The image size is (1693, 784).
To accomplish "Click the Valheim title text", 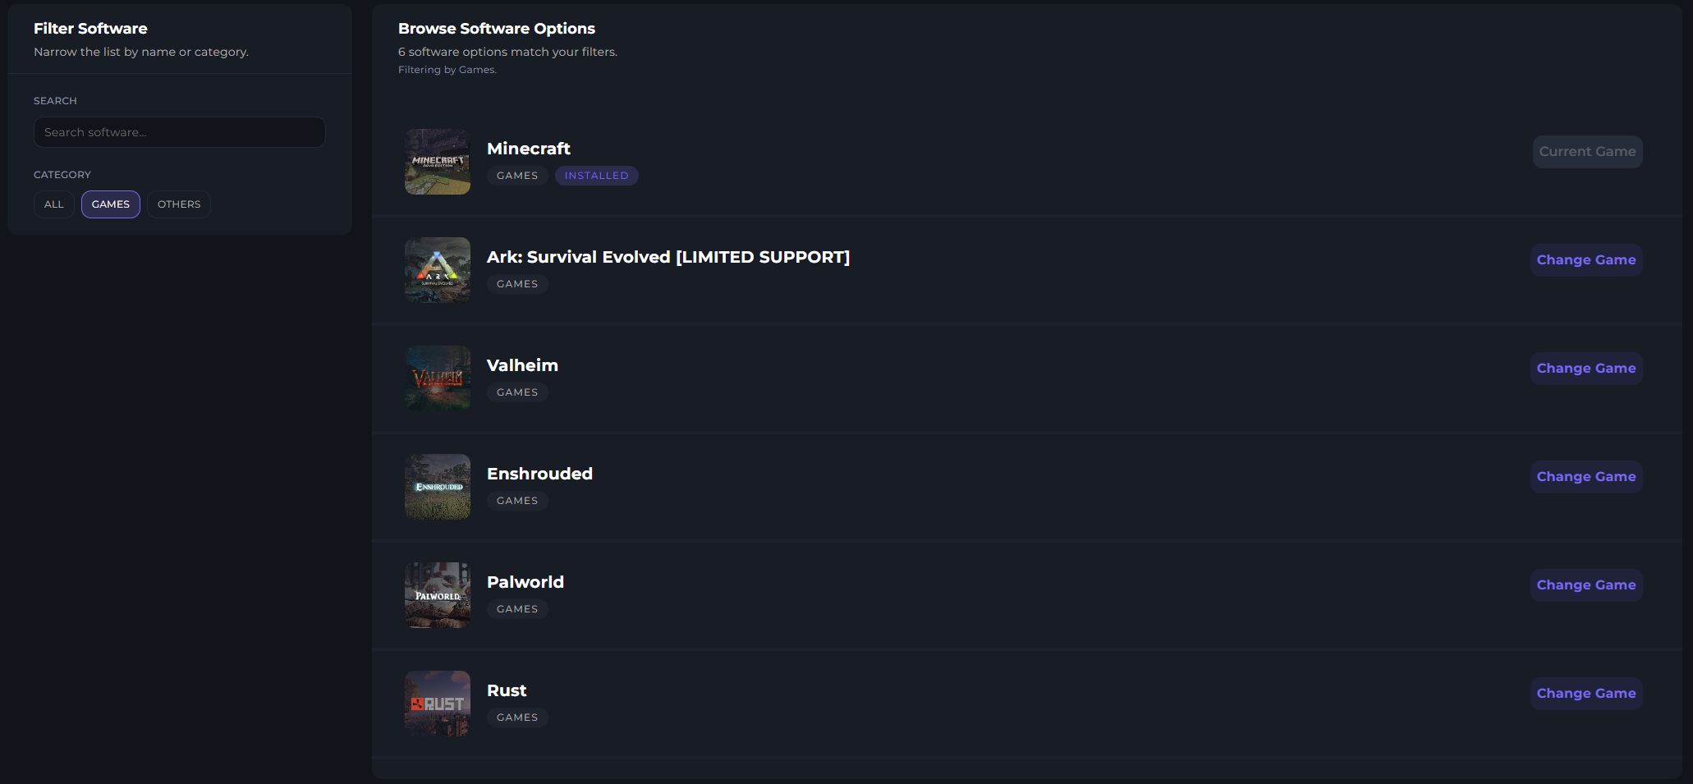I will coord(522,365).
